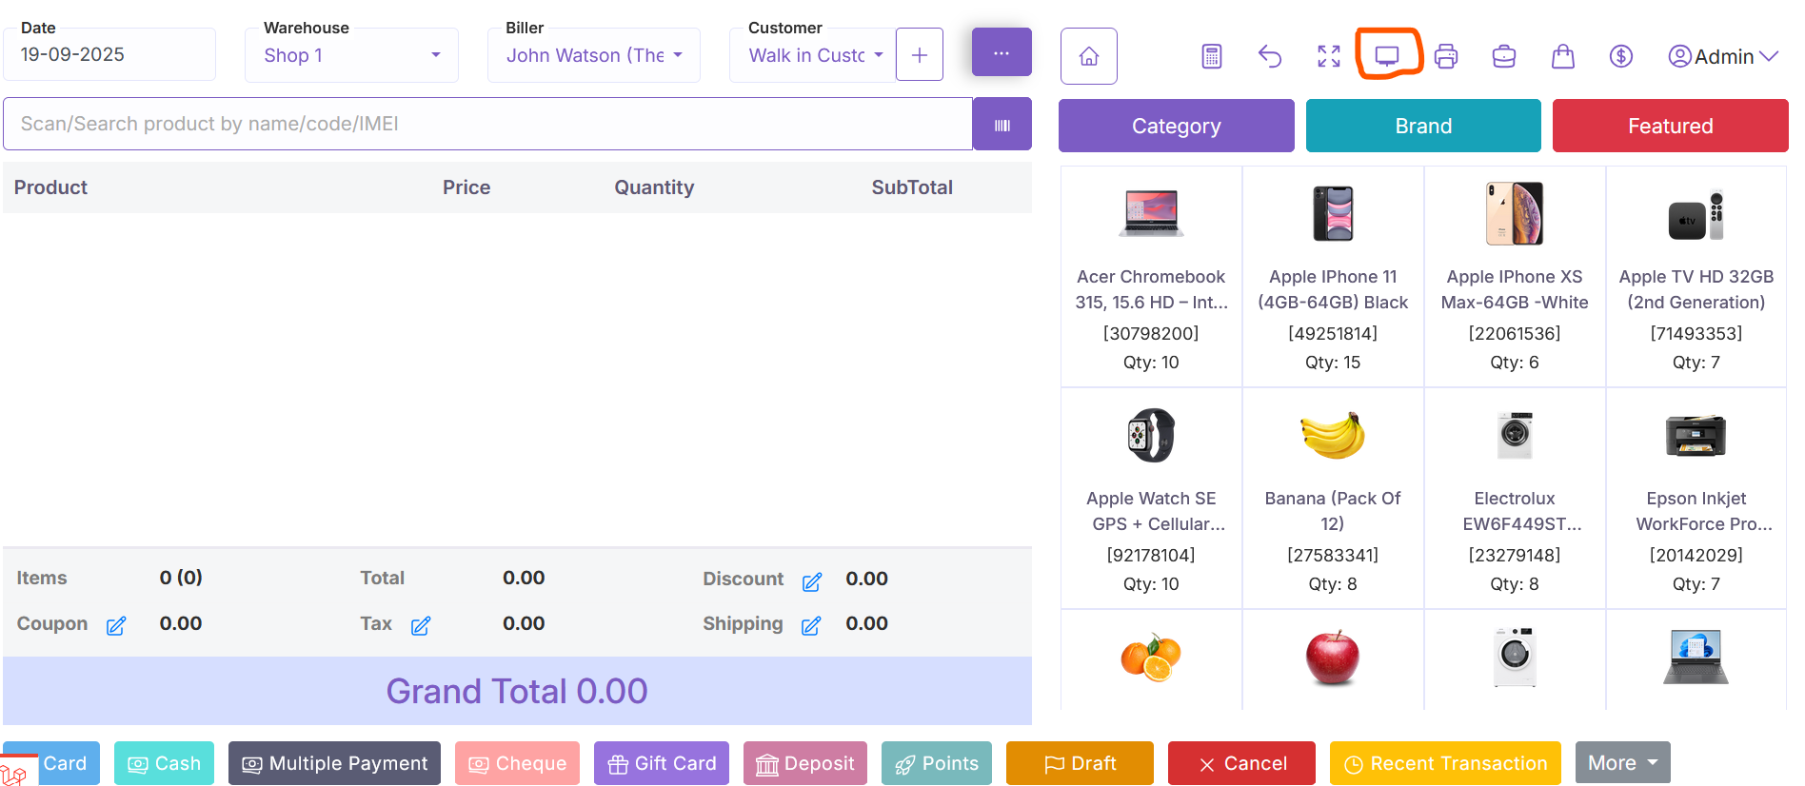Image resolution: width=1805 pixels, height=786 pixels.
Task: Click the home icon button
Action: [1088, 56]
